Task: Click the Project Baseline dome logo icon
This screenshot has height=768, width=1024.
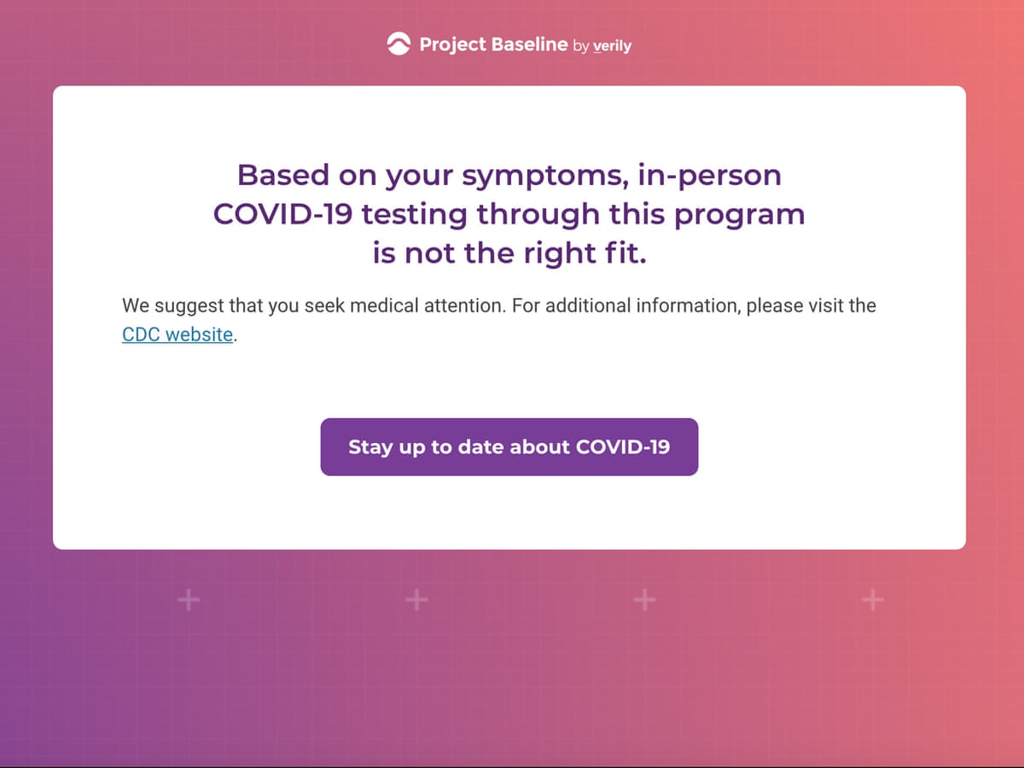Action: click(399, 44)
